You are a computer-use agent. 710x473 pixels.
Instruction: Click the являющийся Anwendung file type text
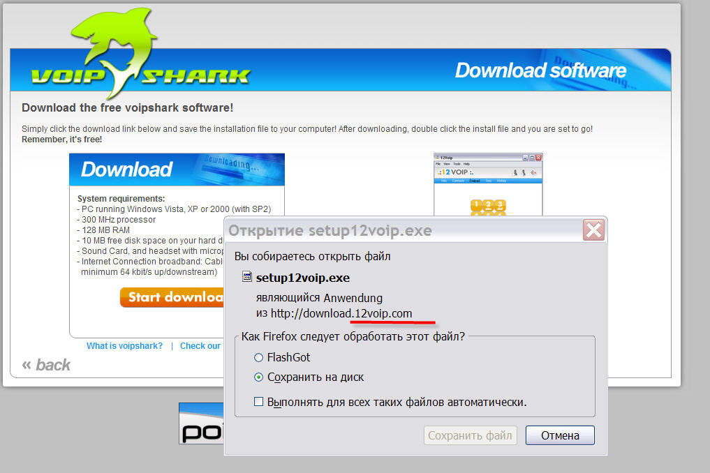[319, 298]
